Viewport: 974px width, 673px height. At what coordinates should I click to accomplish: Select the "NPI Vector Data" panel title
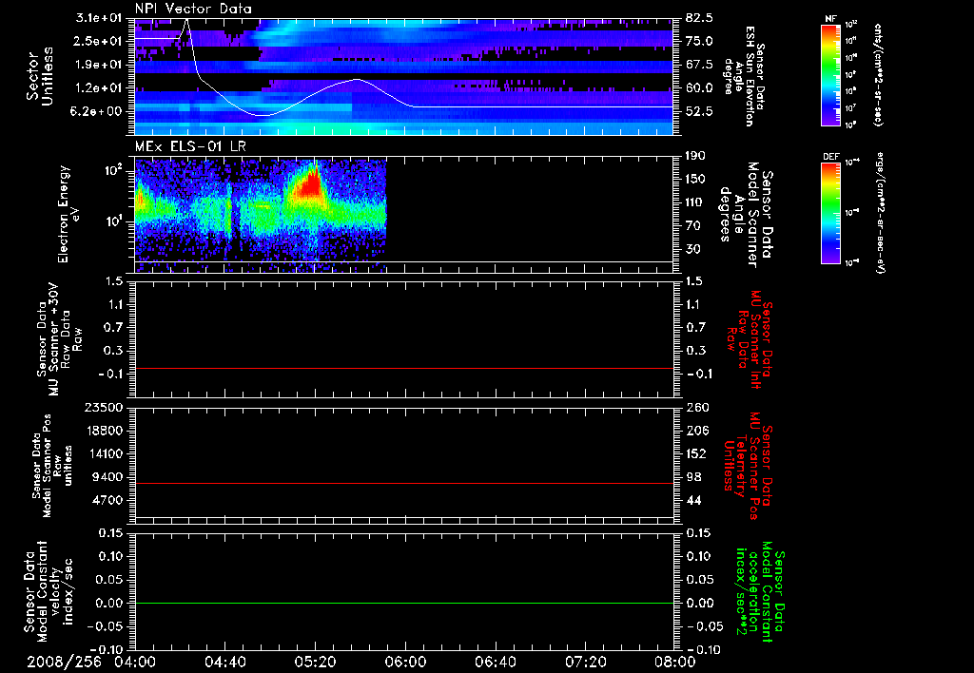[x=194, y=9]
